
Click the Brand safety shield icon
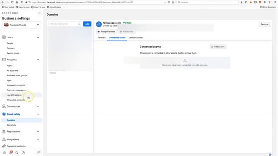(x=4, y=114)
